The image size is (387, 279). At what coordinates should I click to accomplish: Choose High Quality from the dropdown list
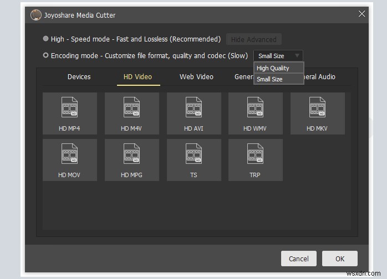coord(279,68)
